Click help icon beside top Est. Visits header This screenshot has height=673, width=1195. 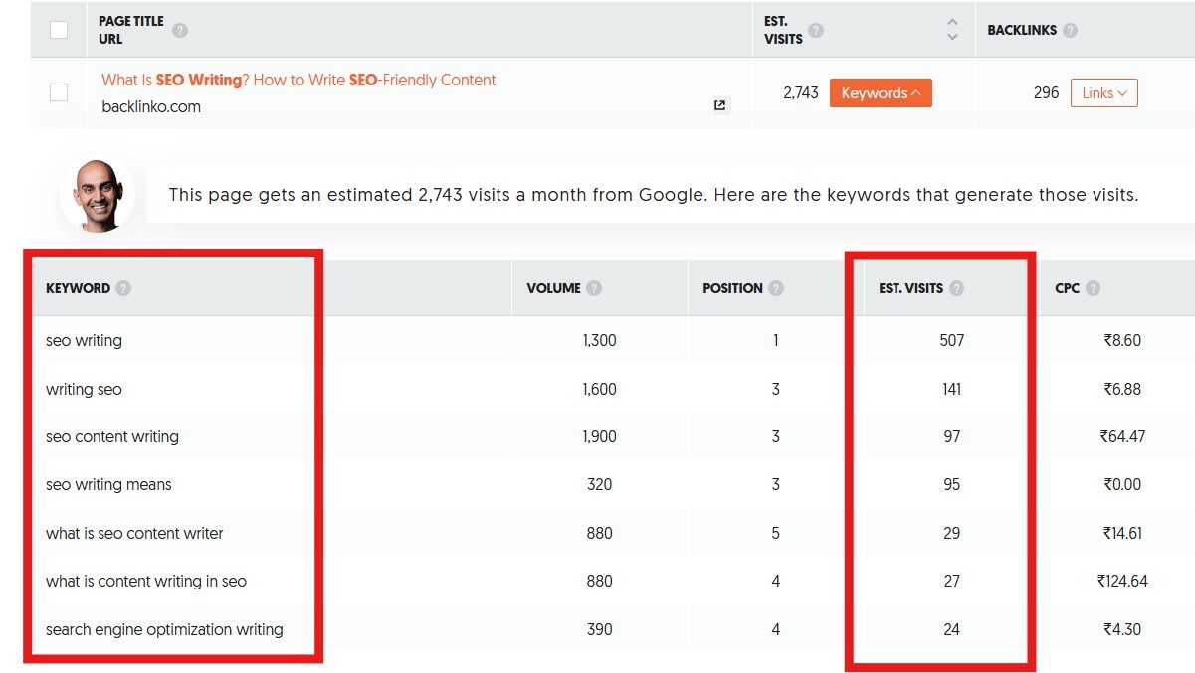(816, 30)
